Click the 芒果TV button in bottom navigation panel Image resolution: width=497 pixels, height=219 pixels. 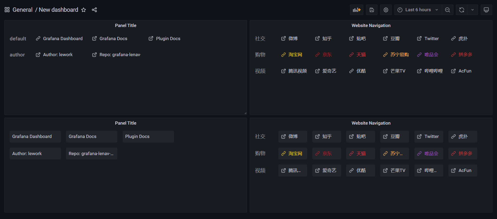coord(395,170)
